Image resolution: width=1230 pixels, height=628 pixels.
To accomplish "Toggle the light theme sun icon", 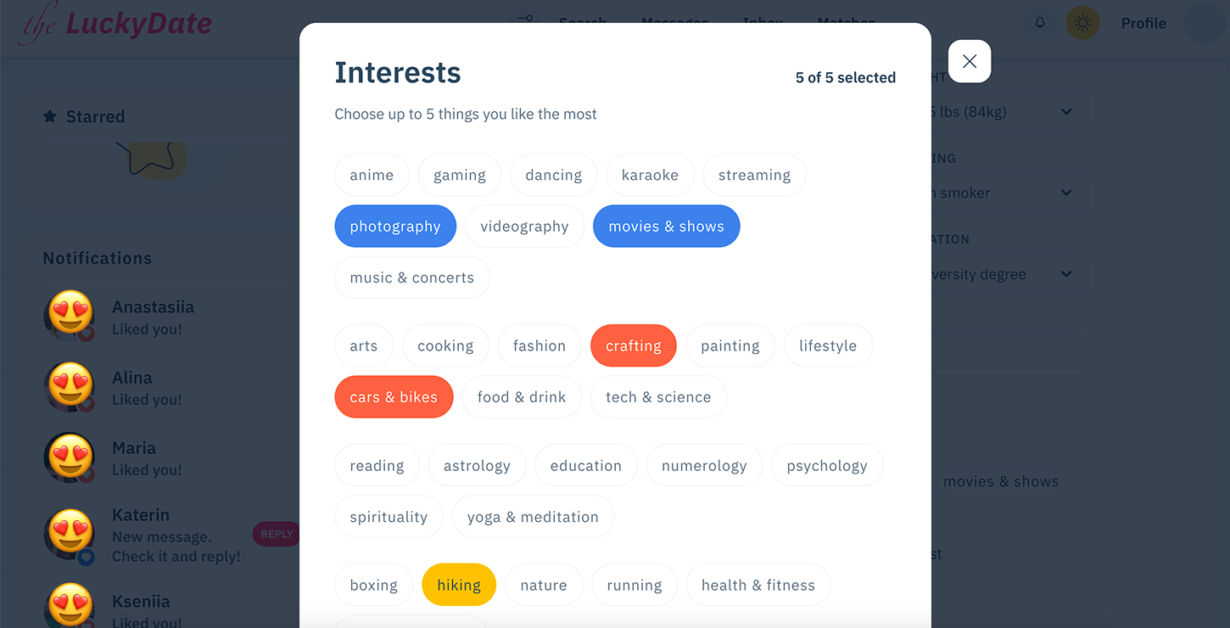I will (x=1082, y=23).
